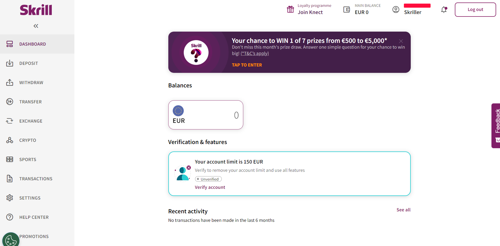This screenshot has height=246, width=500.
Task: Open the Sports icon in sidebar
Action: pos(10,159)
